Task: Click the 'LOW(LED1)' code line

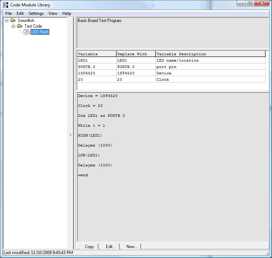Action: [89, 155]
